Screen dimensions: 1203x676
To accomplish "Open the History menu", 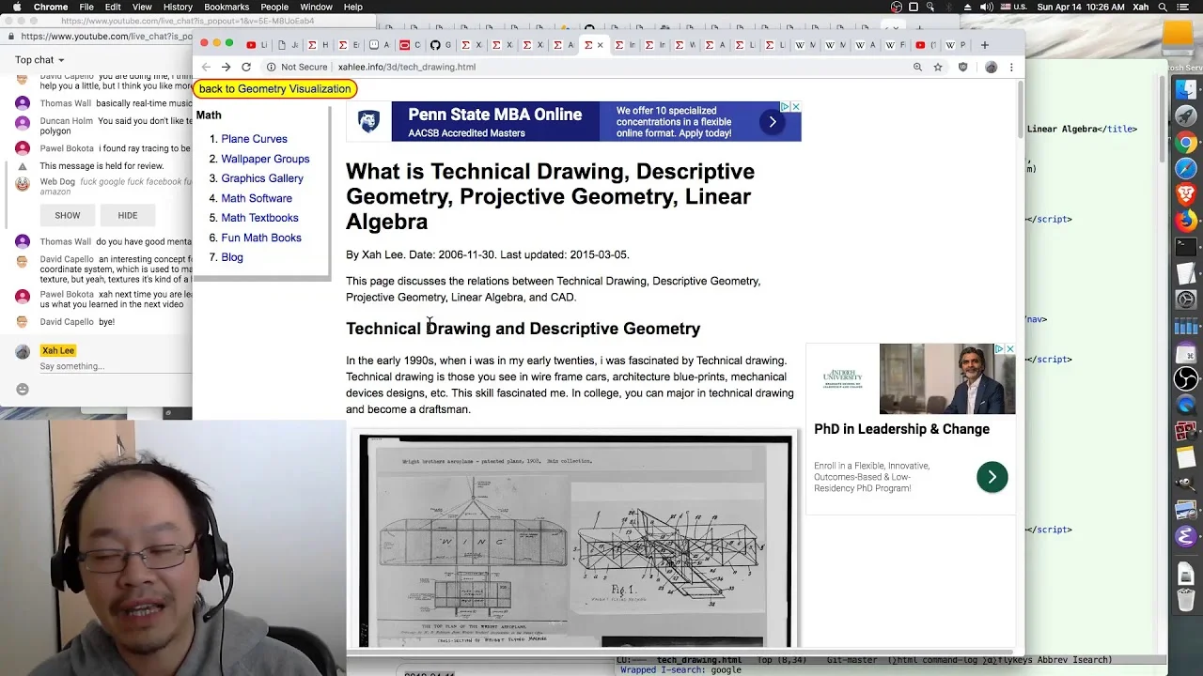I will [x=178, y=7].
